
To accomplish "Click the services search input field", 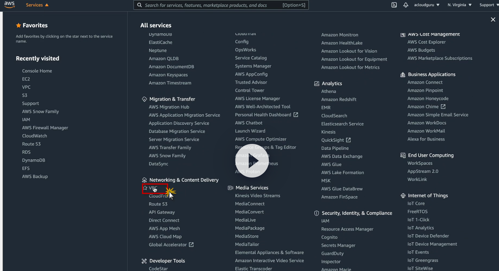I will (x=221, y=5).
